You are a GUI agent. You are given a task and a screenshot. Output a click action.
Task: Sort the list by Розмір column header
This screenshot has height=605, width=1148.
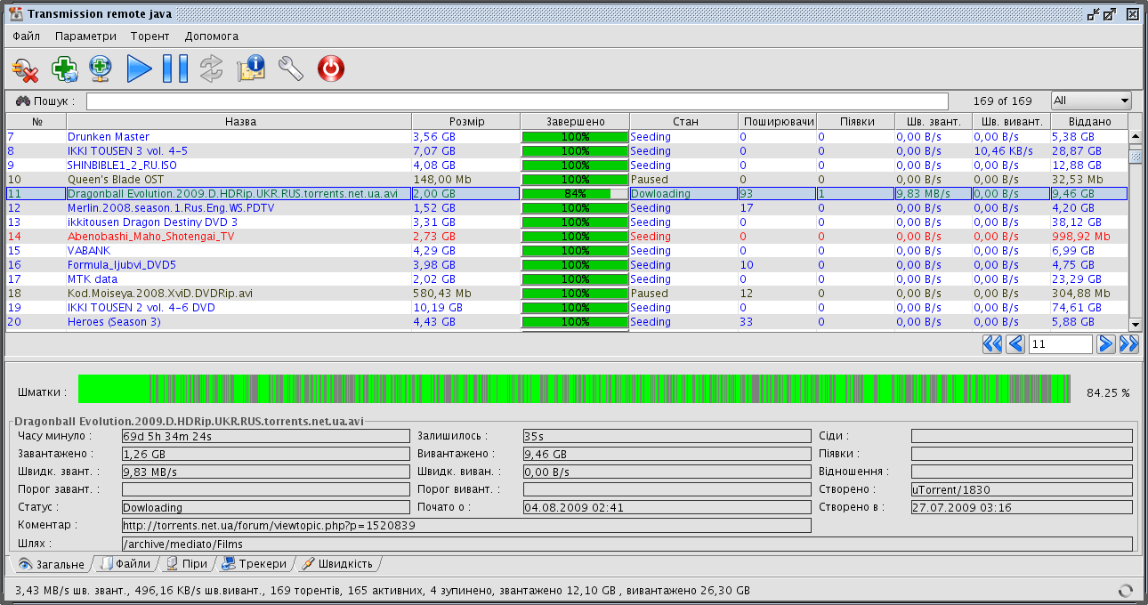coord(466,121)
